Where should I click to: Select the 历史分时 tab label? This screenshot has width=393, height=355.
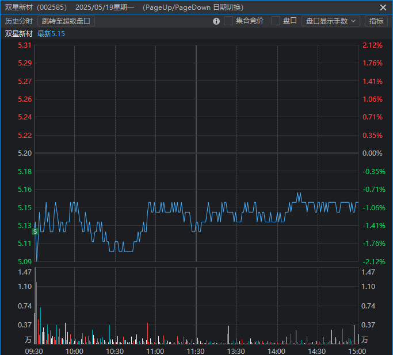coord(19,21)
